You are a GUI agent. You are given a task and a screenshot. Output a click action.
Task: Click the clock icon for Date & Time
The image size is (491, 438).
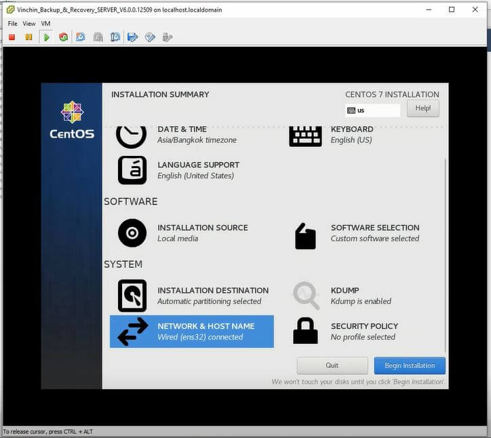coord(131,136)
